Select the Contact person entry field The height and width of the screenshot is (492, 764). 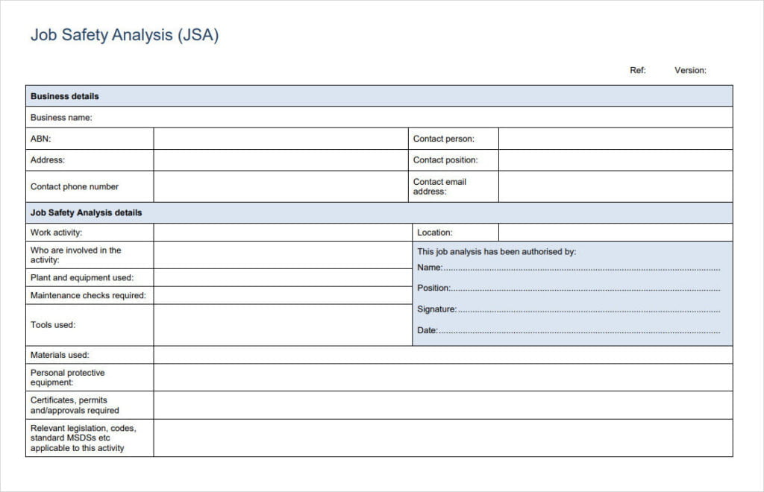pyautogui.click(x=616, y=138)
